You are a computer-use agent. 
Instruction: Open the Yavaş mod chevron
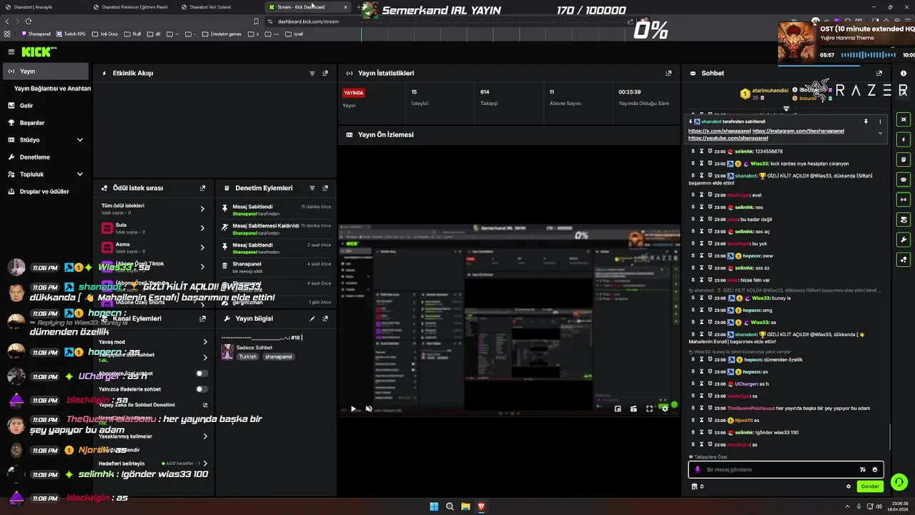pos(205,342)
